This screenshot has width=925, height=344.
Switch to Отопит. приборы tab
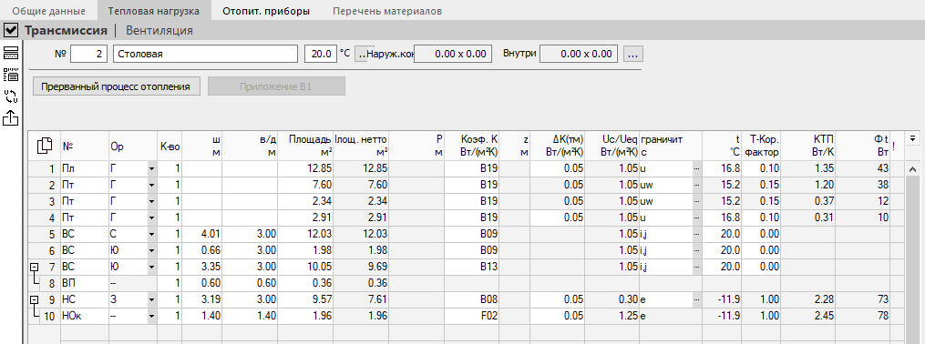pyautogui.click(x=265, y=11)
